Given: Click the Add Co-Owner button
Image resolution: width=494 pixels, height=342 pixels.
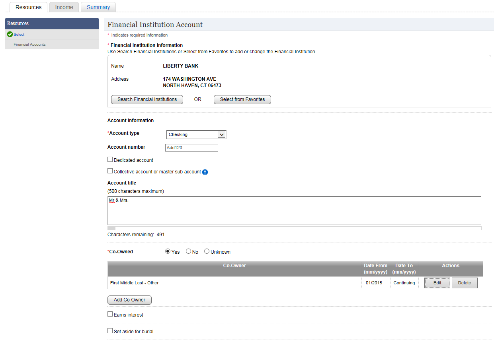Looking at the screenshot, I should click(x=129, y=300).
